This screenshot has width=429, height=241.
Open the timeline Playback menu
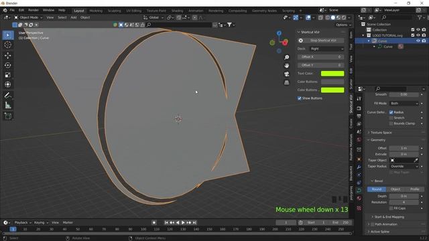[23, 223]
